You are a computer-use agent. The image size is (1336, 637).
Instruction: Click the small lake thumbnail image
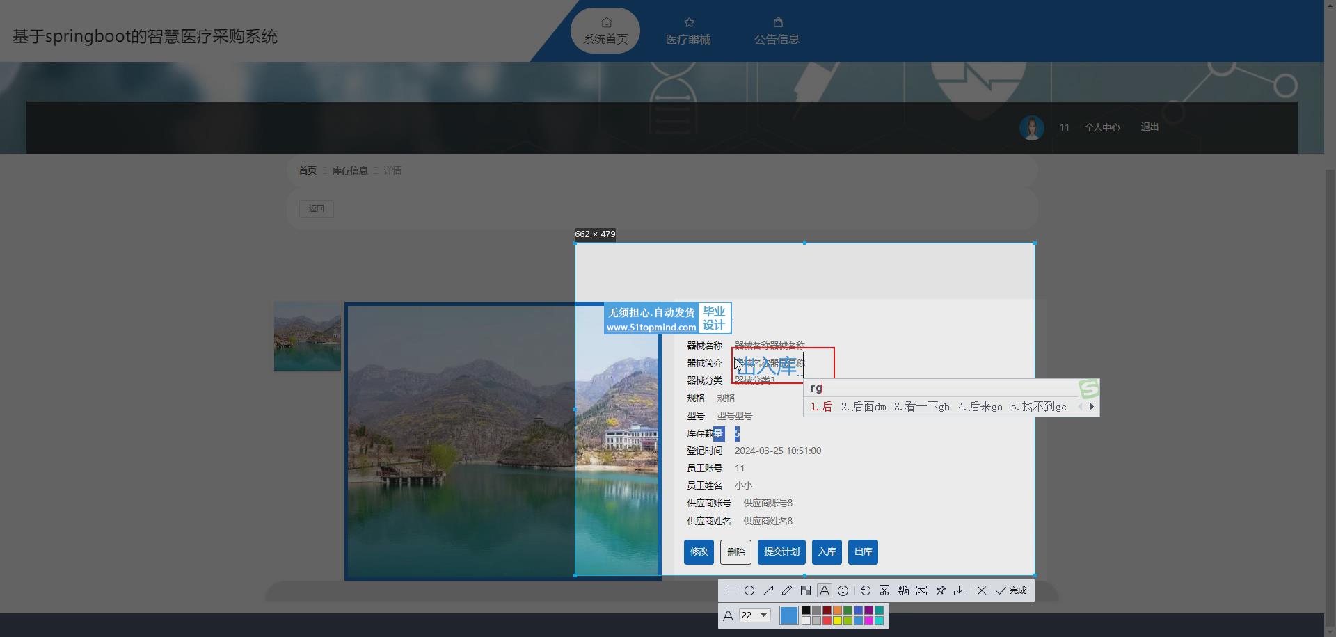pos(307,336)
